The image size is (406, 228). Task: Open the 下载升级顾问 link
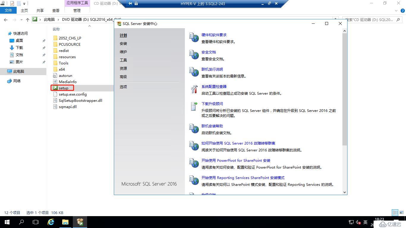[212, 104]
